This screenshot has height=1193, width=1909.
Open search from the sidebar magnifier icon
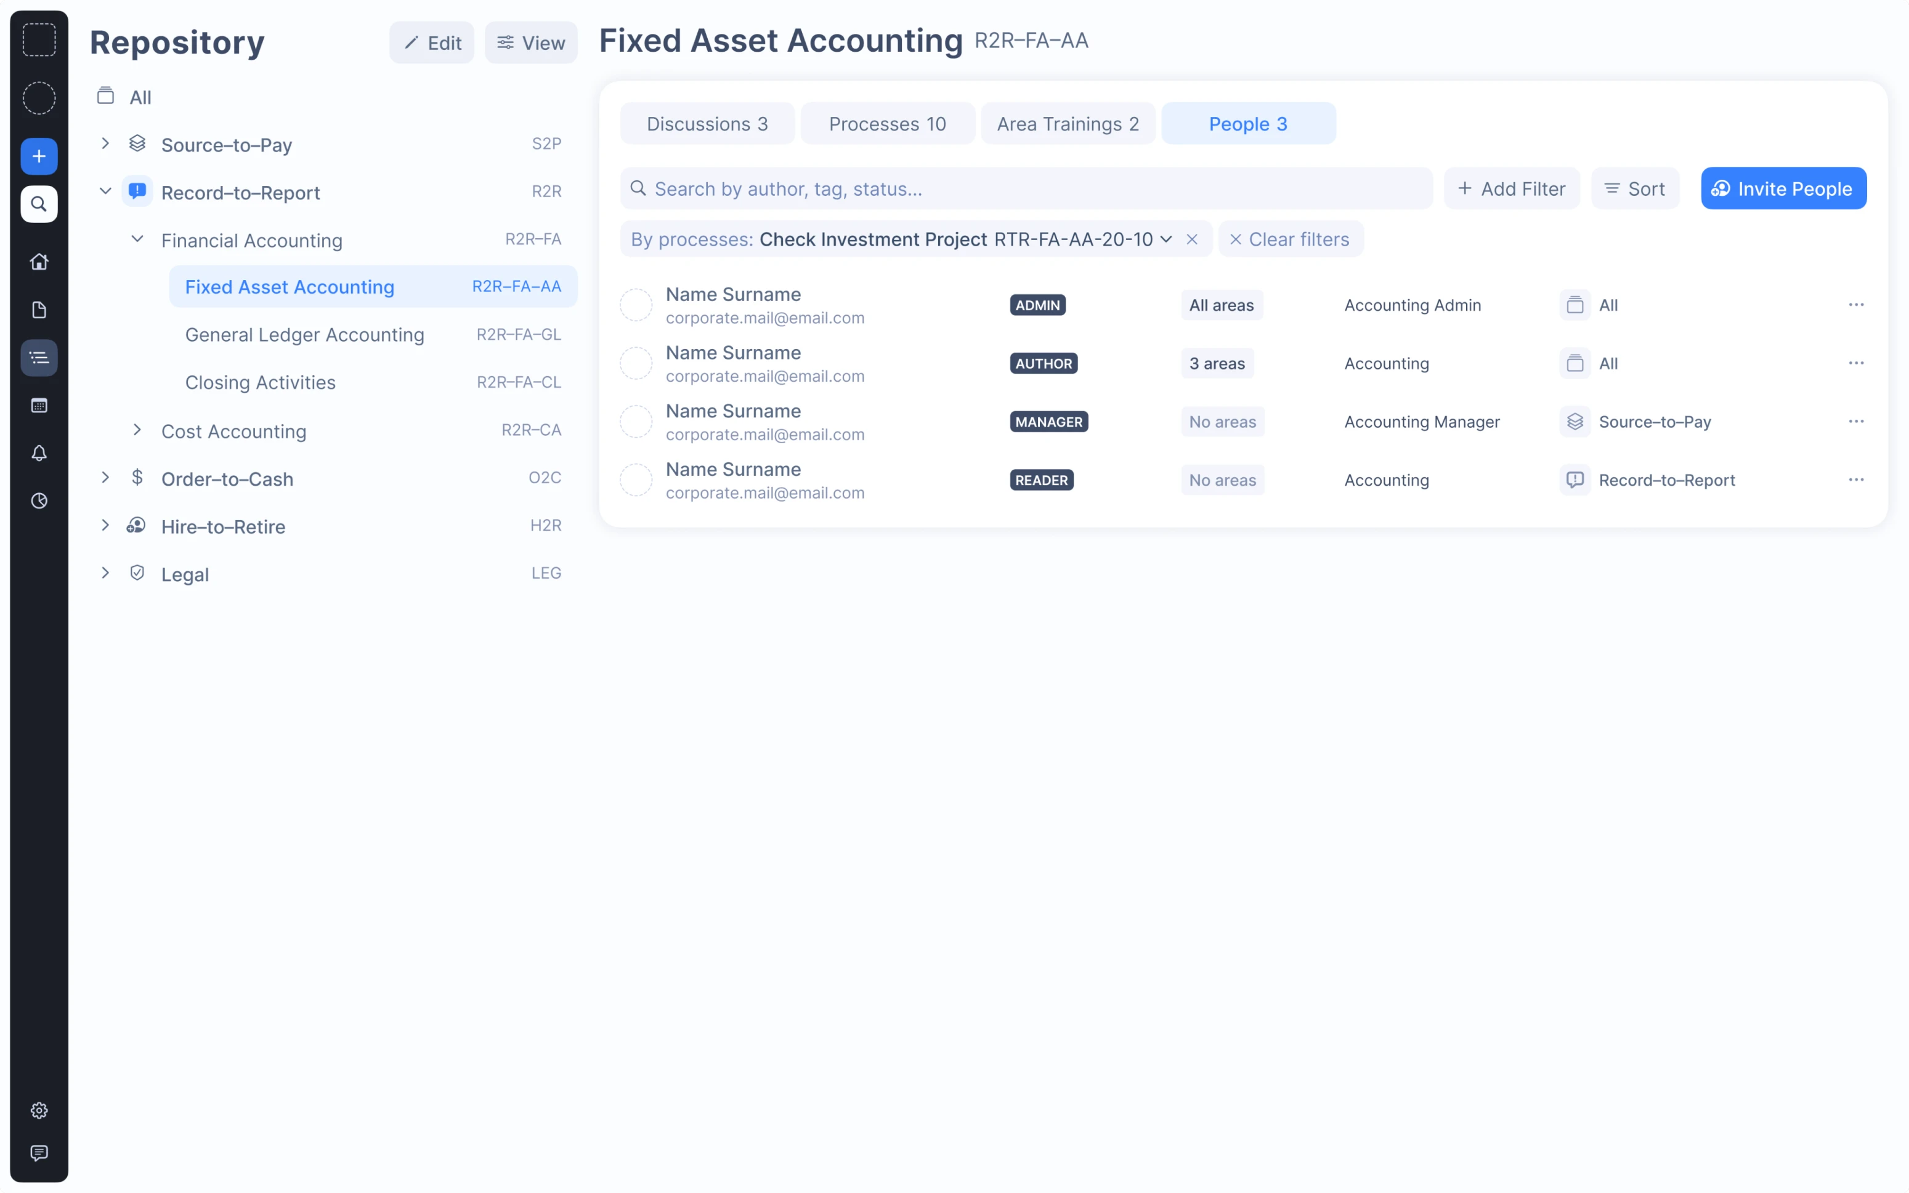pos(39,204)
